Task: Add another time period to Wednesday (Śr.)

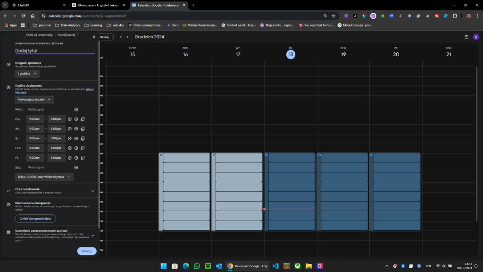Action: pyautogui.click(x=76, y=138)
